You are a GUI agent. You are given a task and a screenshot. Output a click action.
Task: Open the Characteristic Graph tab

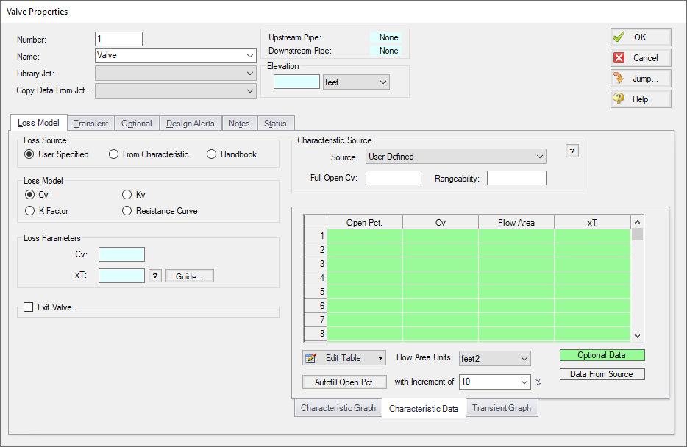(338, 407)
